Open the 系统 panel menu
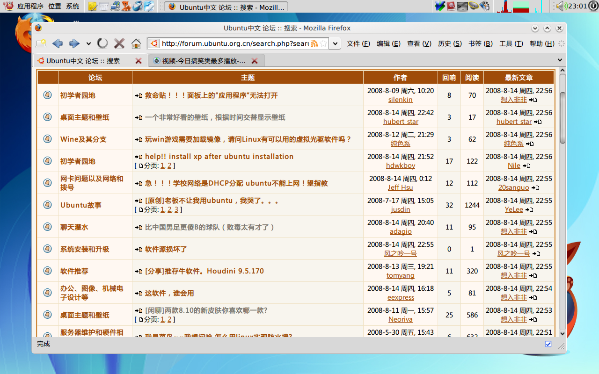The image size is (599, 374). coord(73,6)
